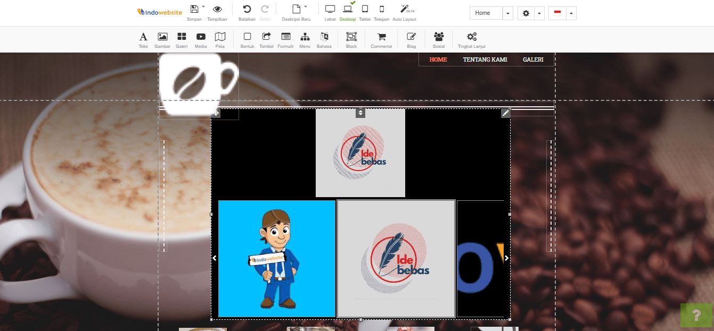Open the Home page selector dropdown
Viewport: 714px width, 331px height.
coord(508,13)
